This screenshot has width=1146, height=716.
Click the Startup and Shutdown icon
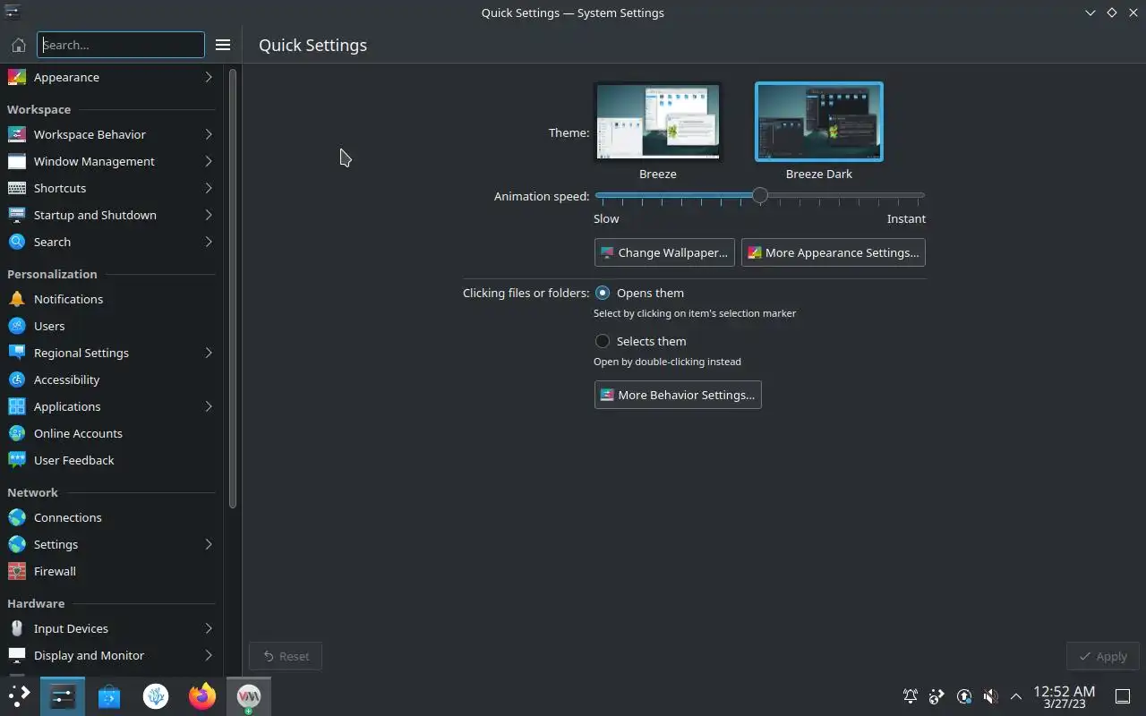pos(16,215)
